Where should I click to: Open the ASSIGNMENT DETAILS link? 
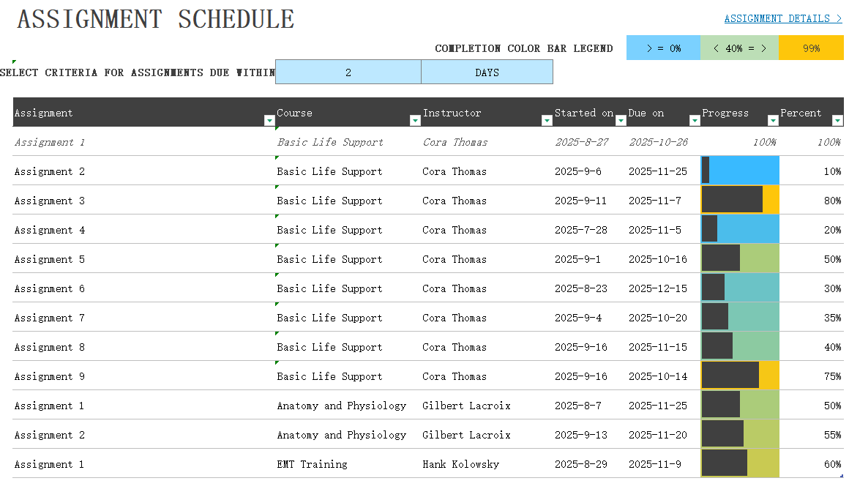coord(782,18)
